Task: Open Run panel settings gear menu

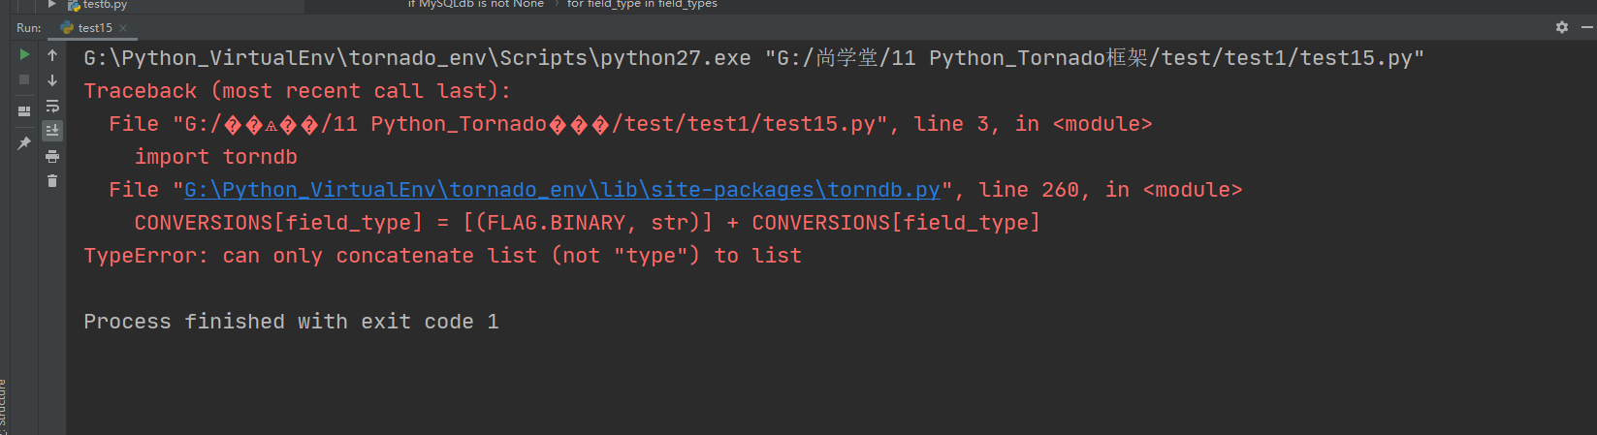Action: (x=1562, y=27)
